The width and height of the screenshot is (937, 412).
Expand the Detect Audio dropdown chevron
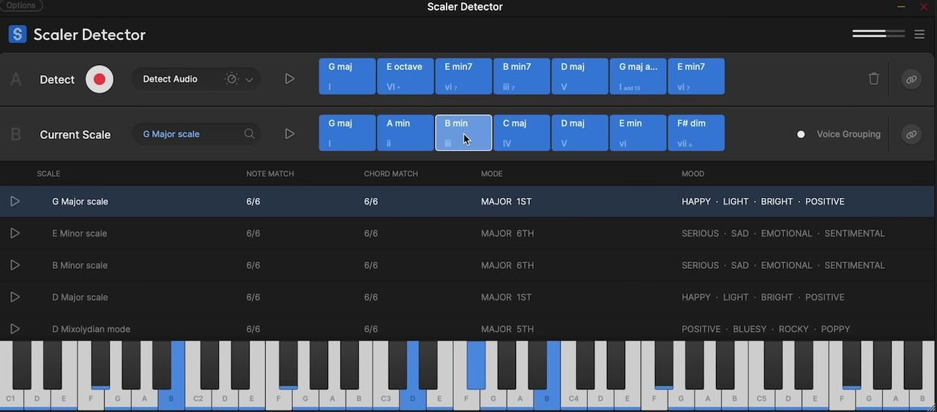coord(250,80)
